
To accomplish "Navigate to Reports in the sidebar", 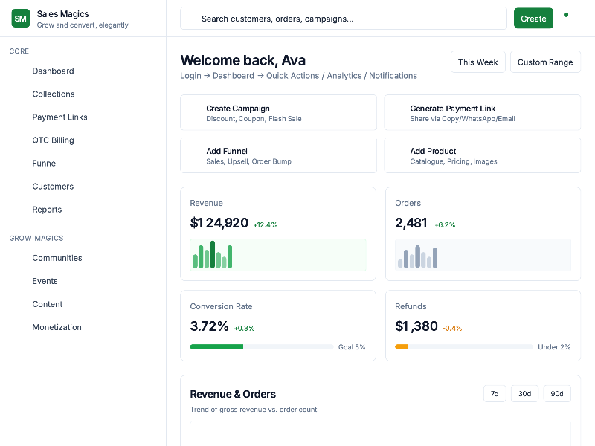I will pyautogui.click(x=47, y=209).
